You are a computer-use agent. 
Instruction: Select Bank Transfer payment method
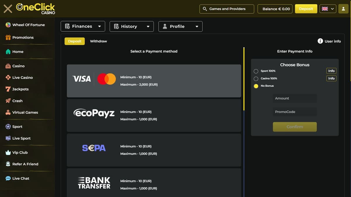coord(154,183)
